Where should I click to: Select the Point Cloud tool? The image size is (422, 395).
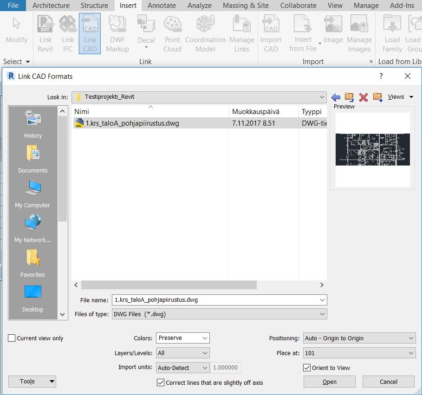point(172,33)
